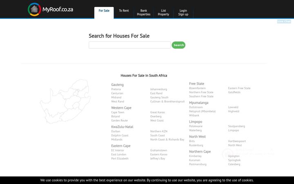Open Login Sign up tab
Viewport: 294px width, 184px height.
point(183,12)
